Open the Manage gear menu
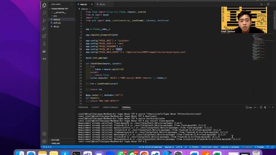 click(x=44, y=141)
